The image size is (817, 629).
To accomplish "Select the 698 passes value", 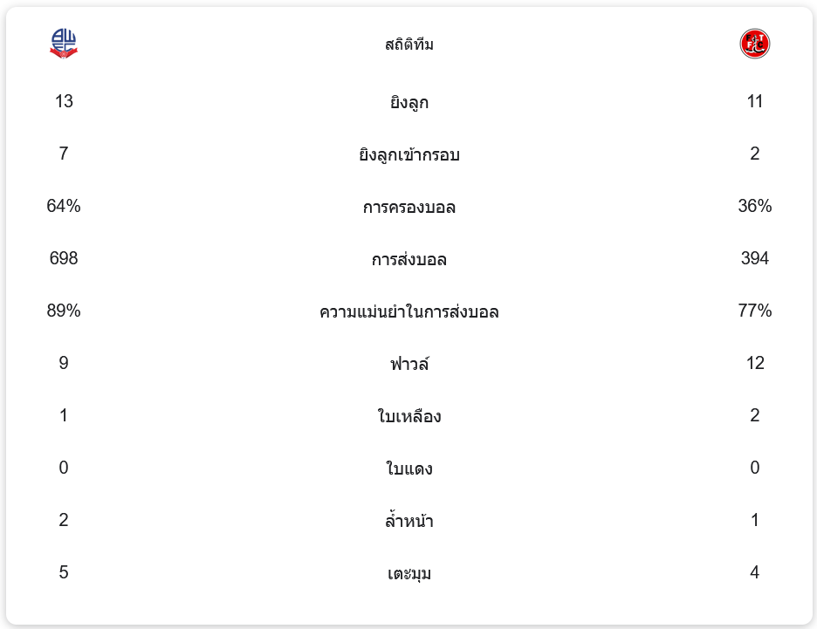I will (x=64, y=258).
